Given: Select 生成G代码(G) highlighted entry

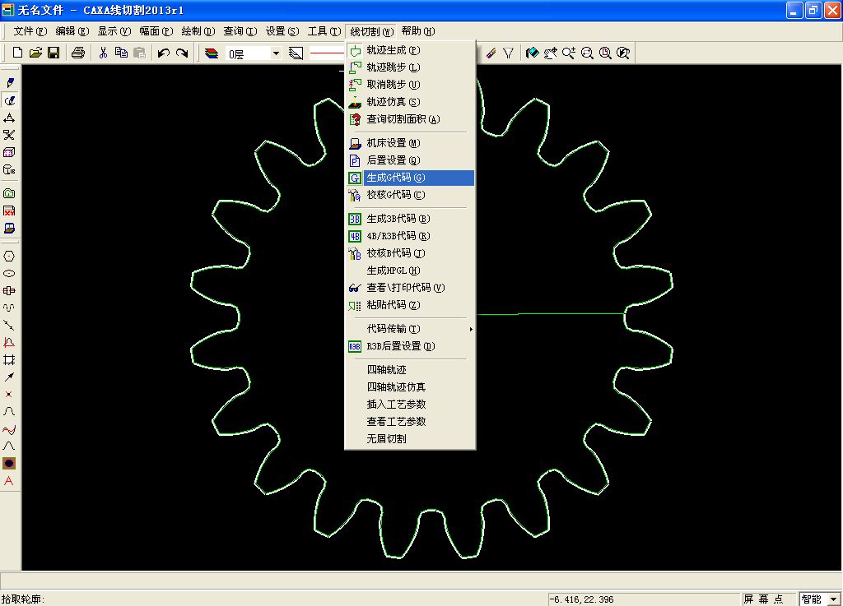Looking at the screenshot, I should (x=410, y=178).
